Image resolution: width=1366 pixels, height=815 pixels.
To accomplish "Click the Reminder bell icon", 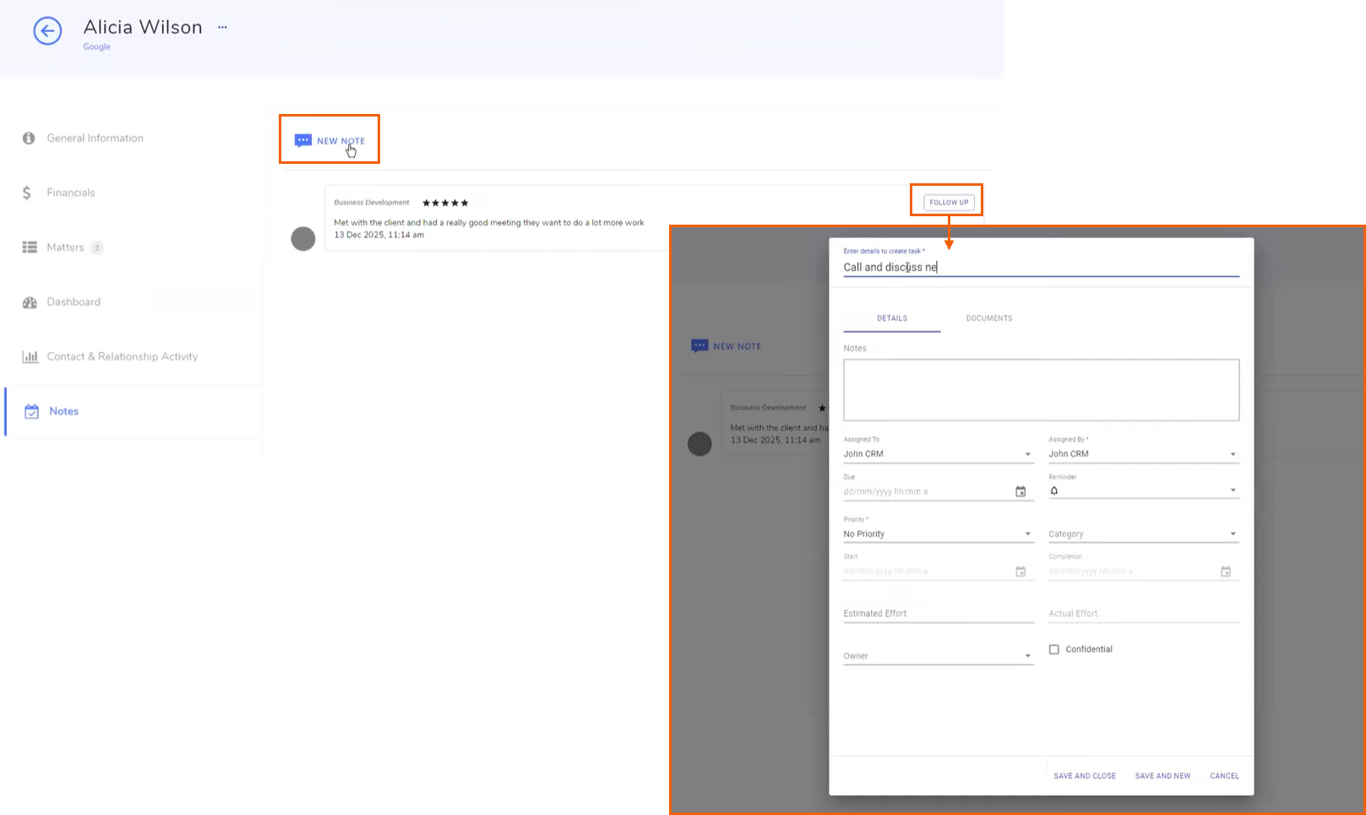I will pos(1054,491).
